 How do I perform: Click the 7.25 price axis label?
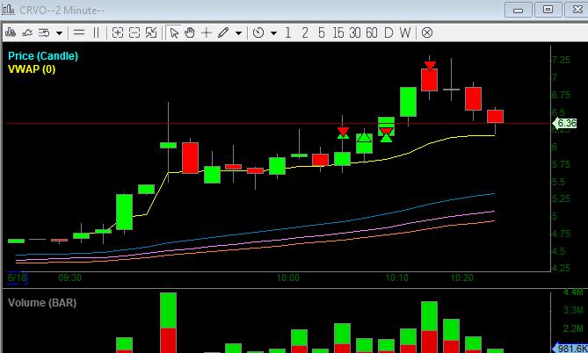[561, 60]
